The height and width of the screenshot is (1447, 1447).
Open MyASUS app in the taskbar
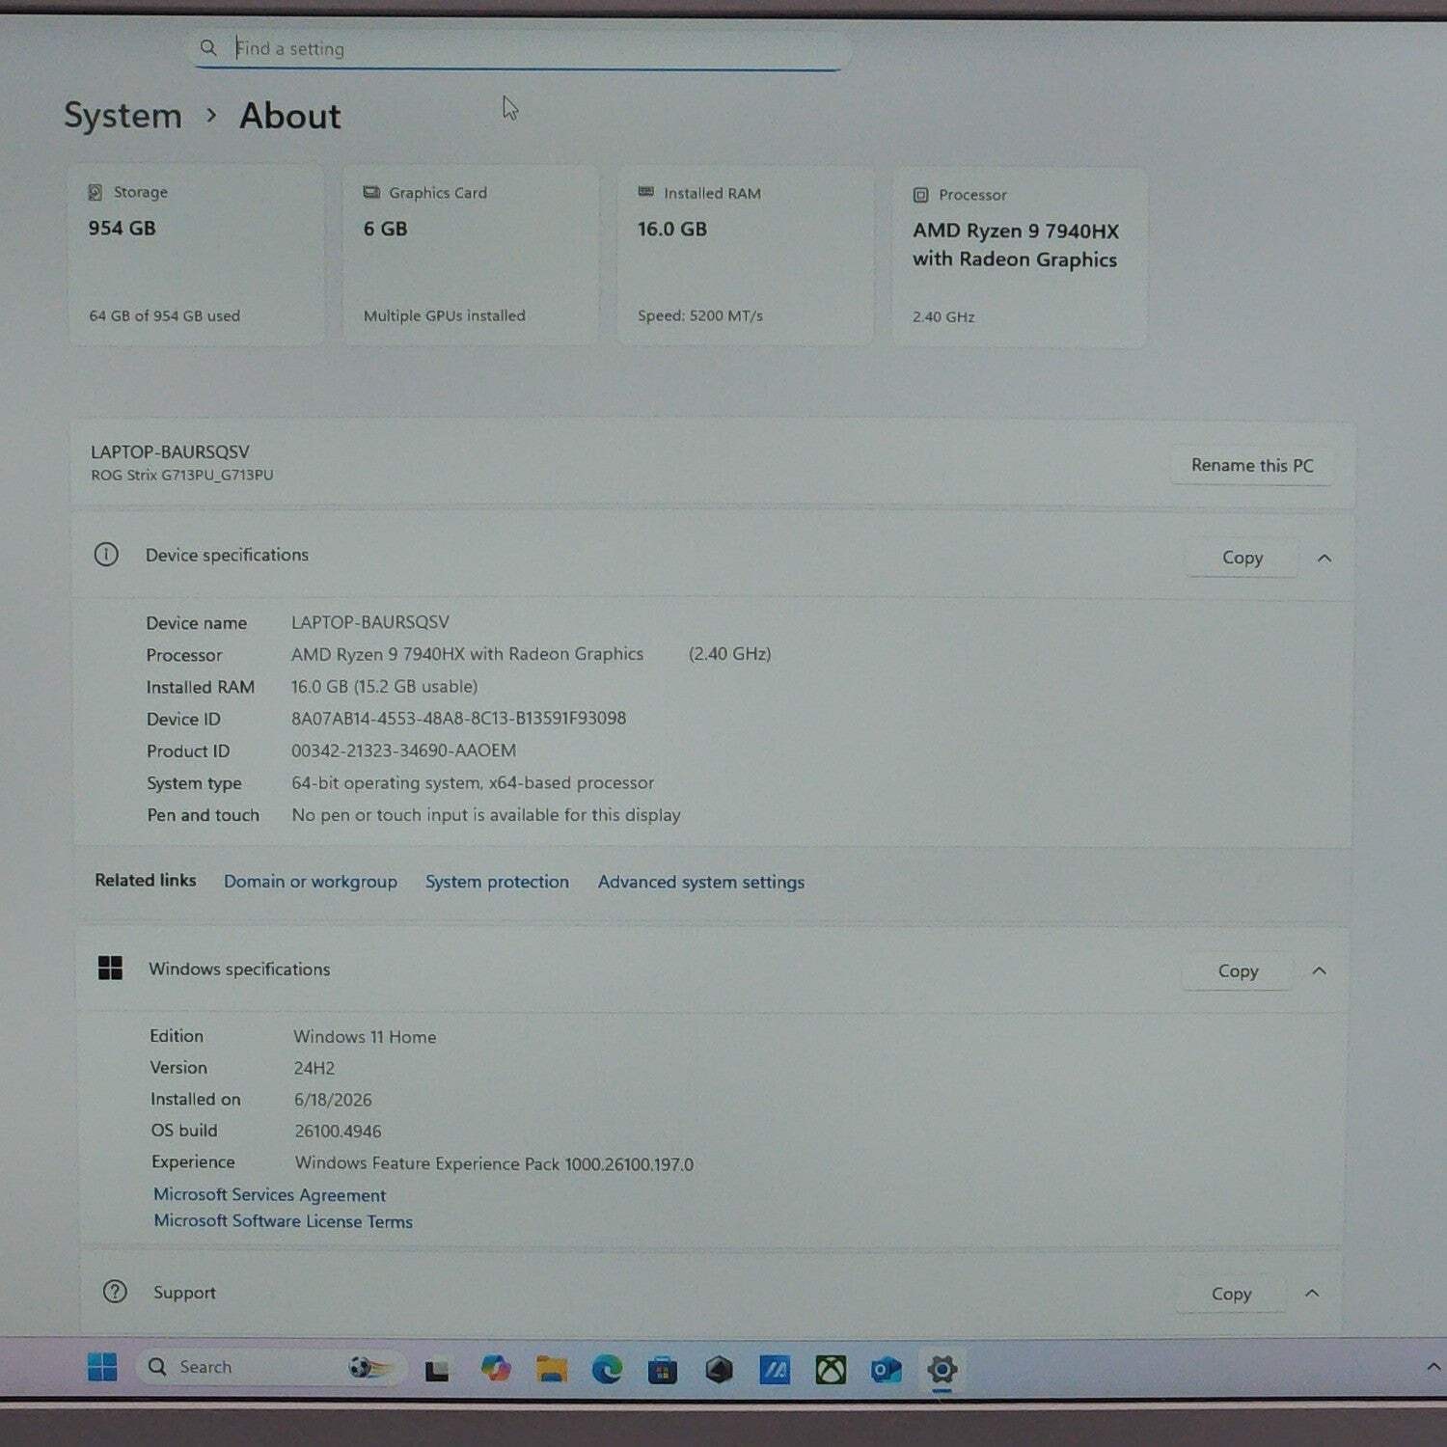coord(775,1370)
